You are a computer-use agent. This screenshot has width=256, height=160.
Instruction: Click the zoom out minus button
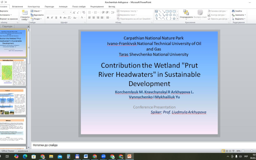click(x=243, y=151)
